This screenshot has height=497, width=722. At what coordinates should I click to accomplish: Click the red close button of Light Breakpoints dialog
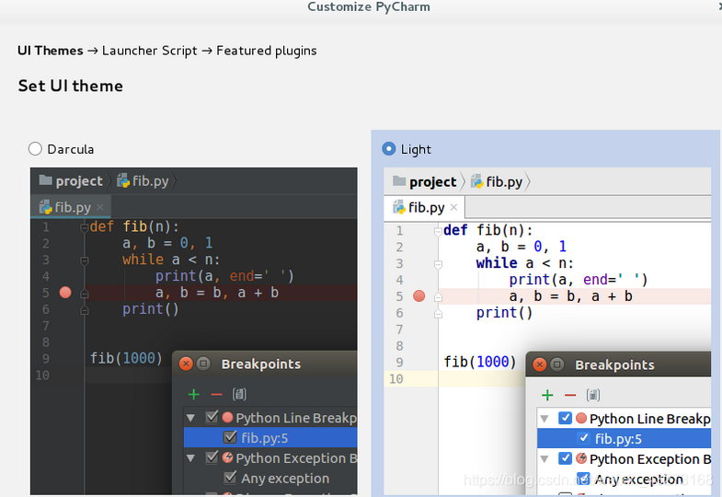539,364
